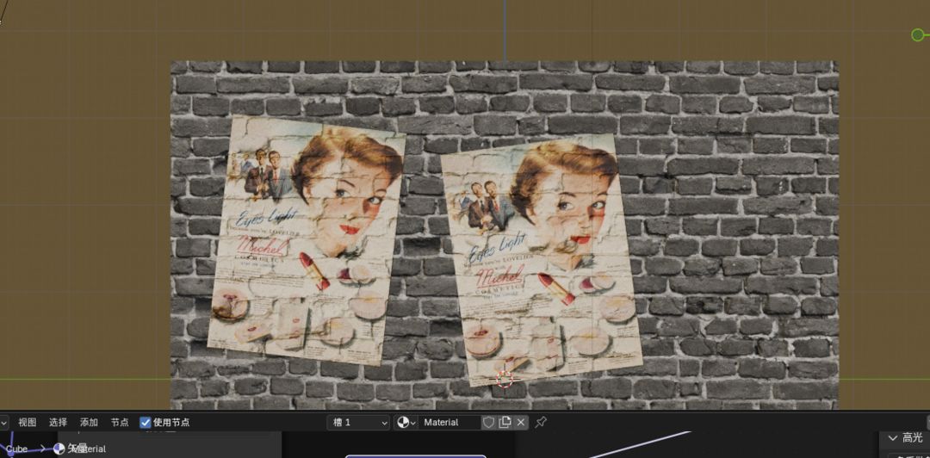Click the green circle gizmo at top right
This screenshot has width=930, height=458.
tap(917, 35)
